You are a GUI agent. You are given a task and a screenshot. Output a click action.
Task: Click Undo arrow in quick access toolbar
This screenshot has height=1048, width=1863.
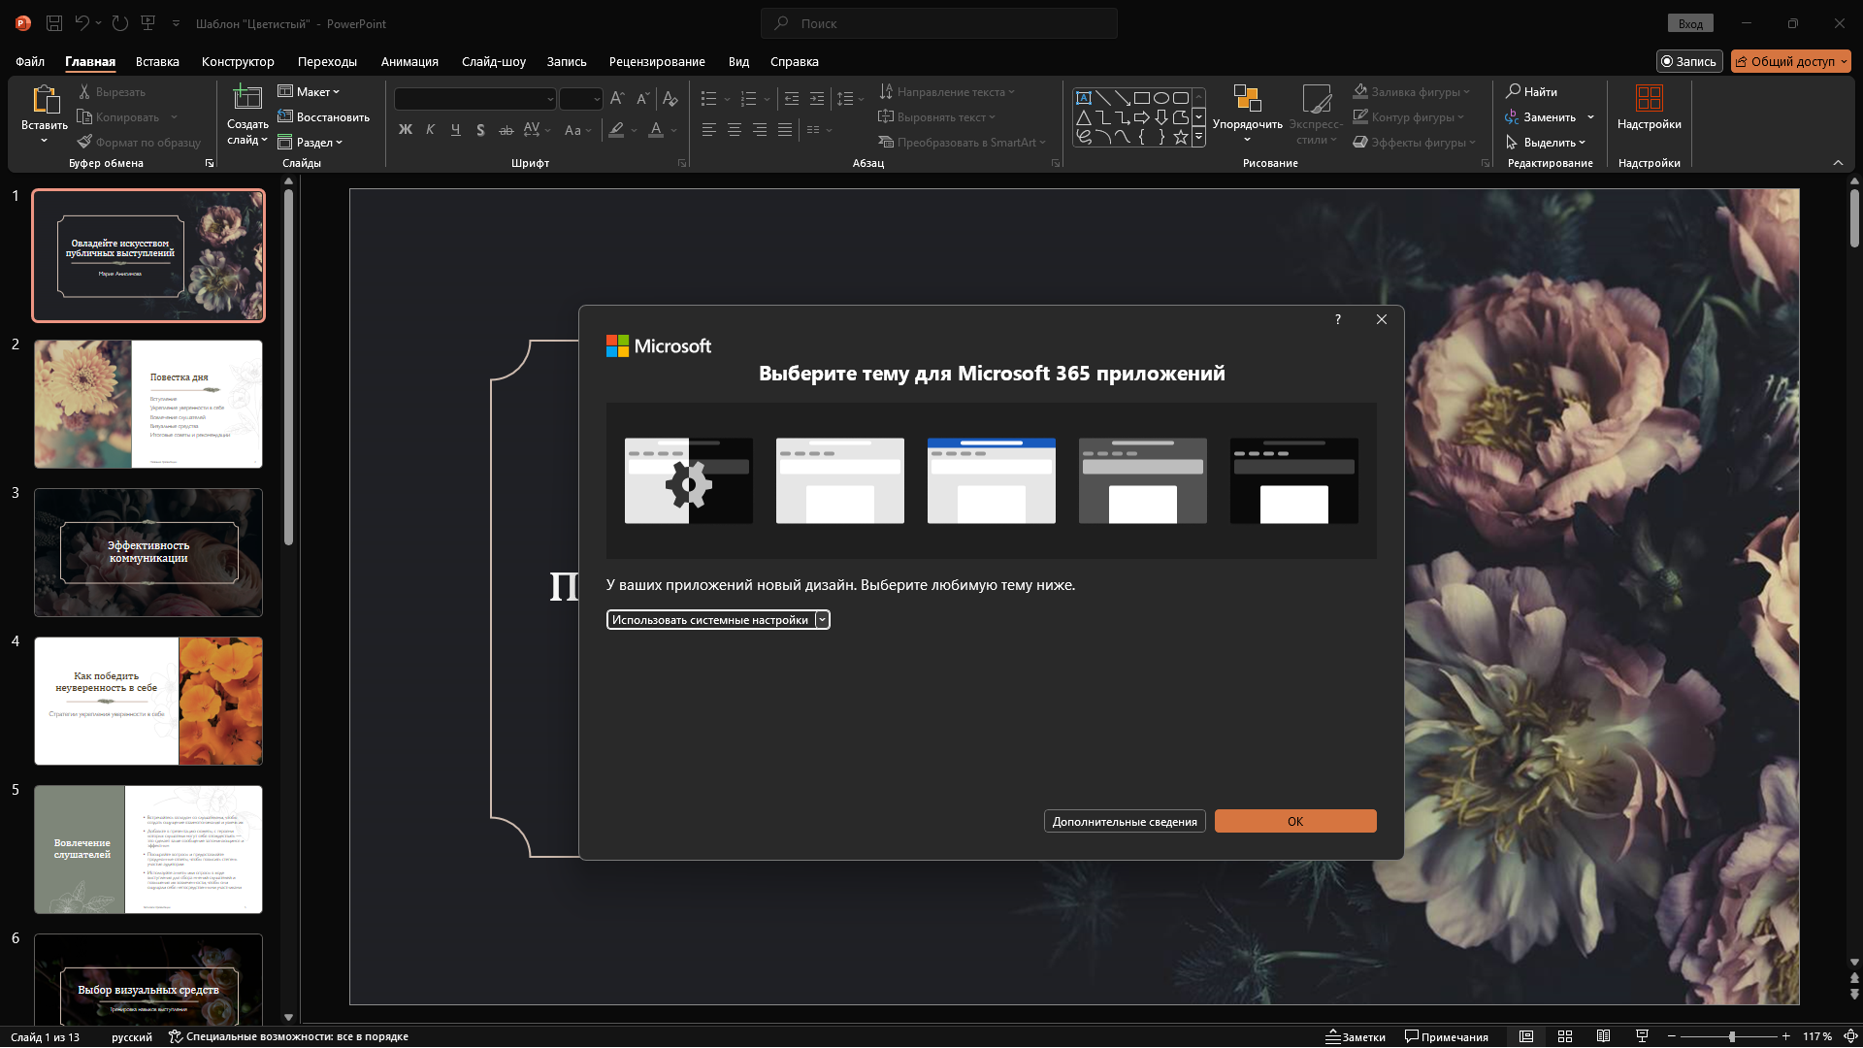point(82,23)
